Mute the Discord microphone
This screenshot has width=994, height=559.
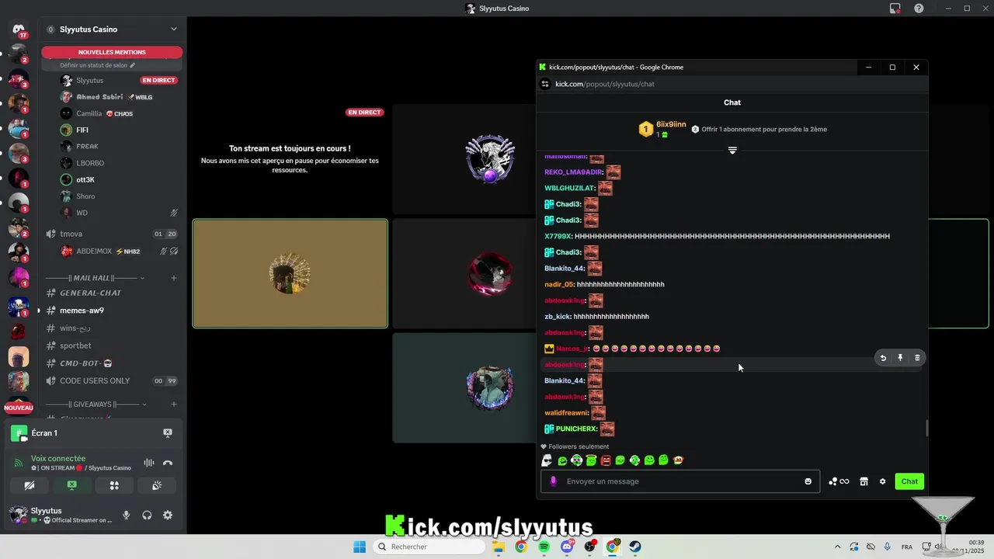(126, 515)
